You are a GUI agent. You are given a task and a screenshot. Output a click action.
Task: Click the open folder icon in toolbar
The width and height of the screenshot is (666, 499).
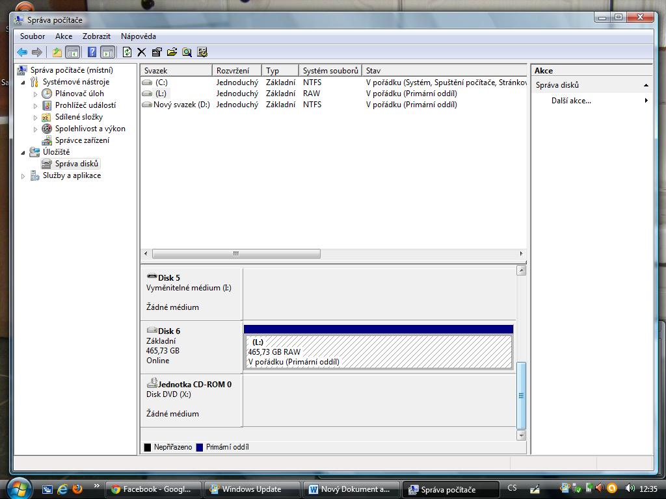coord(172,53)
